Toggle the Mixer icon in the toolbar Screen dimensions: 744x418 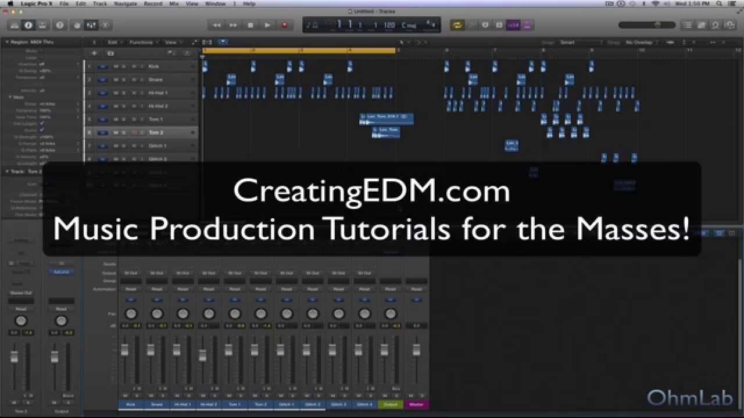pyautogui.click(x=91, y=25)
